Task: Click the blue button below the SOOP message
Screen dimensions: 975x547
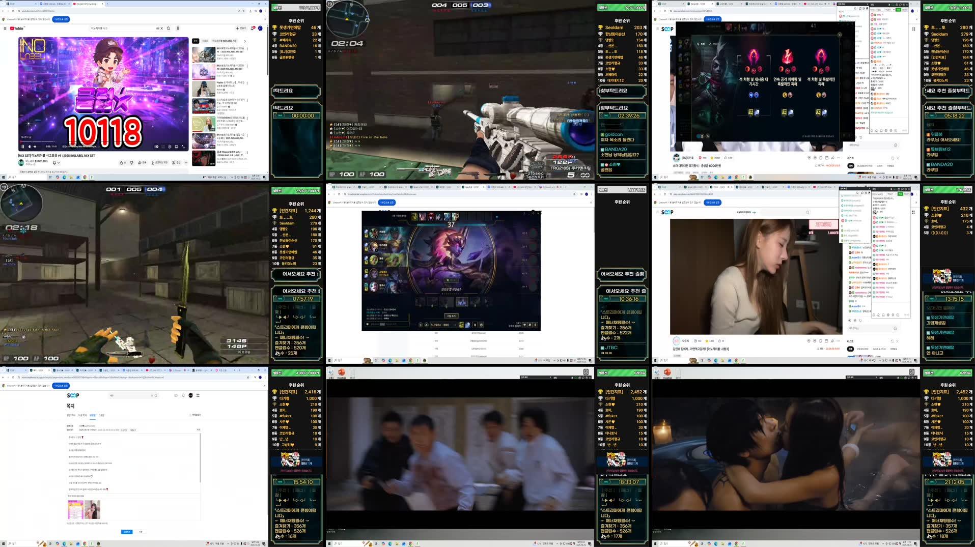Action: coord(127,532)
